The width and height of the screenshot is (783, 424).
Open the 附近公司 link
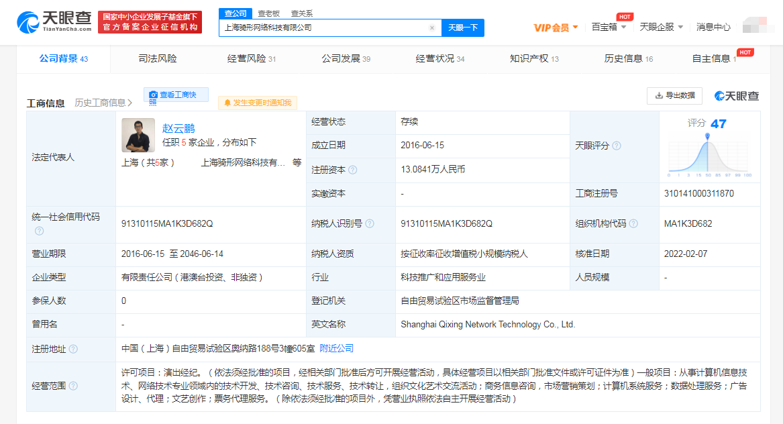coord(337,349)
